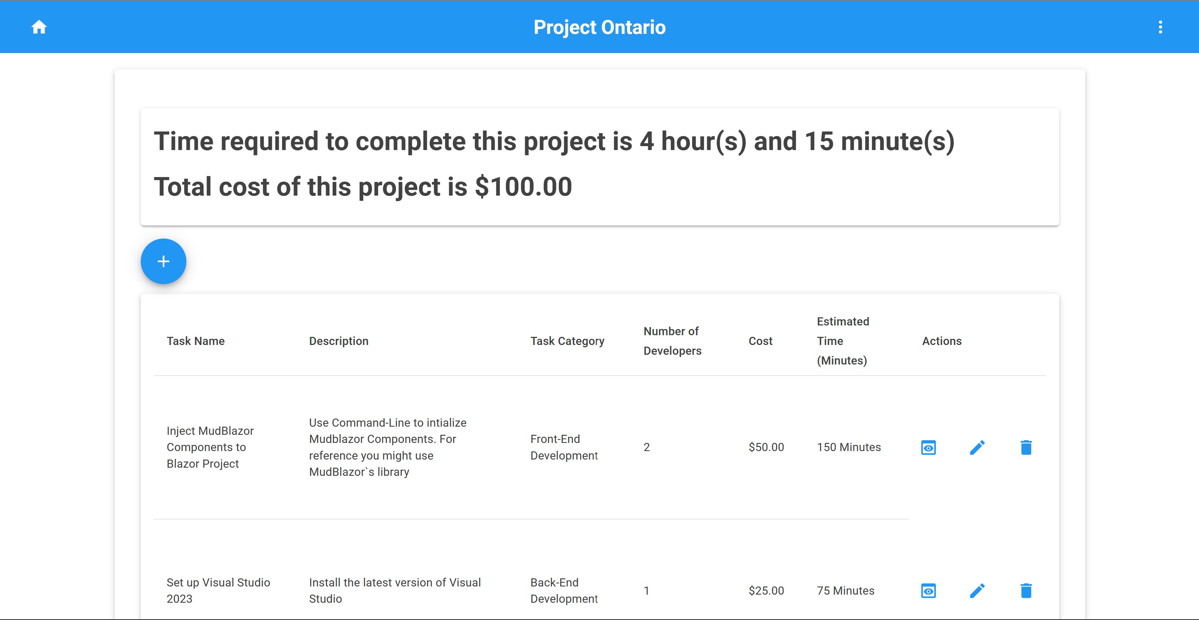Click the plus button to add task
1199x620 pixels.
163,261
